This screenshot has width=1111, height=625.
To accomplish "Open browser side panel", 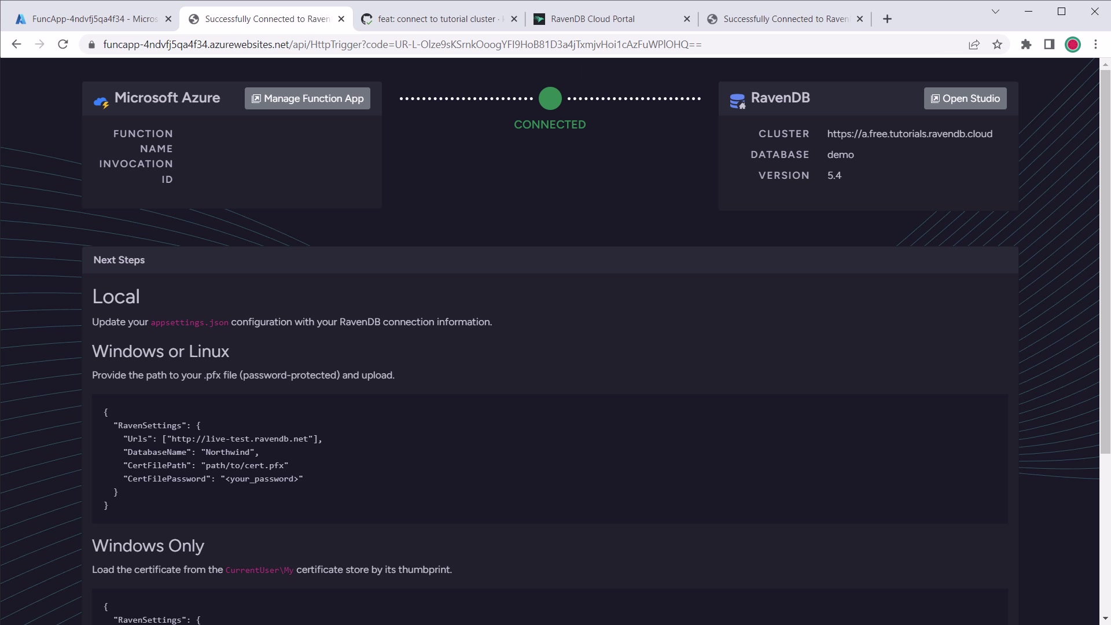I will (1049, 45).
